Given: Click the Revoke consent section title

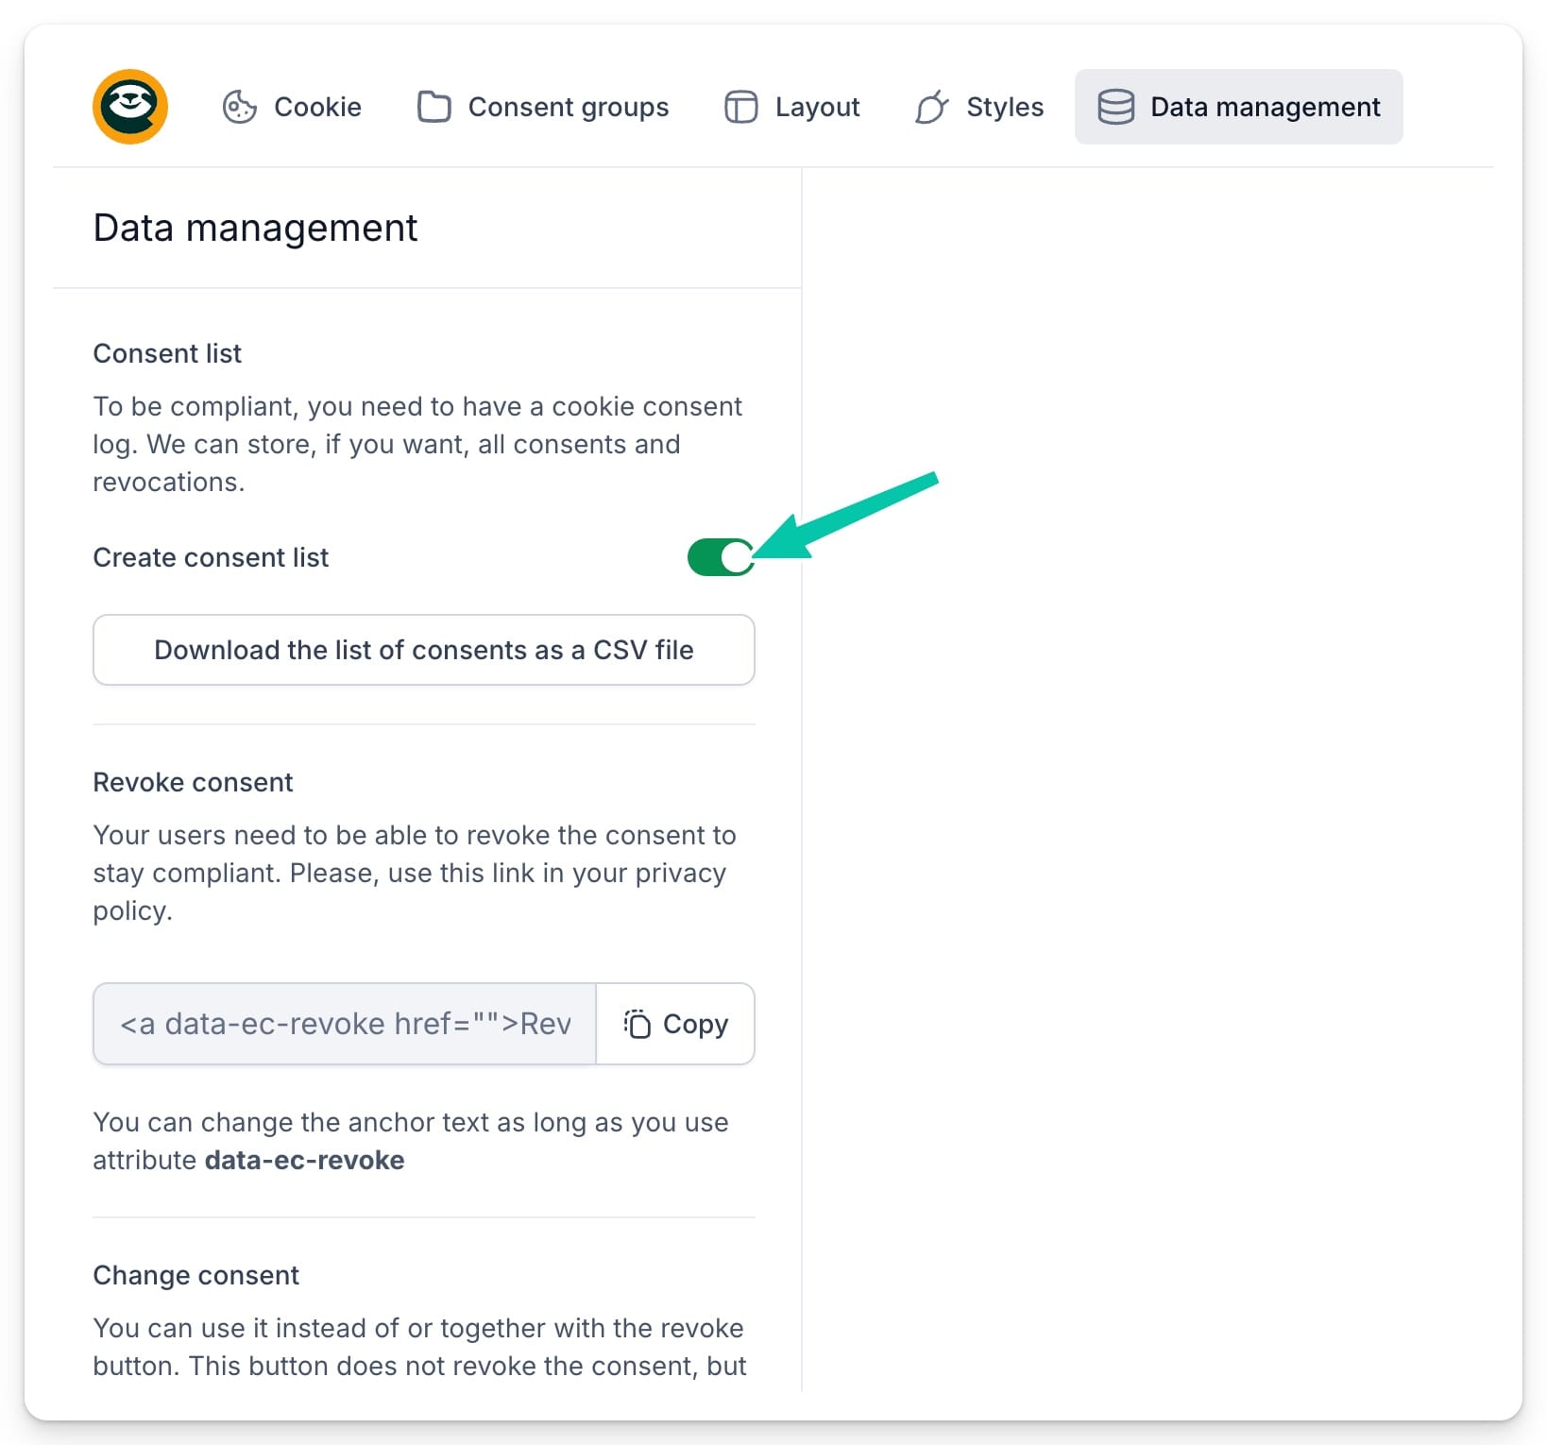Looking at the screenshot, I should (193, 782).
